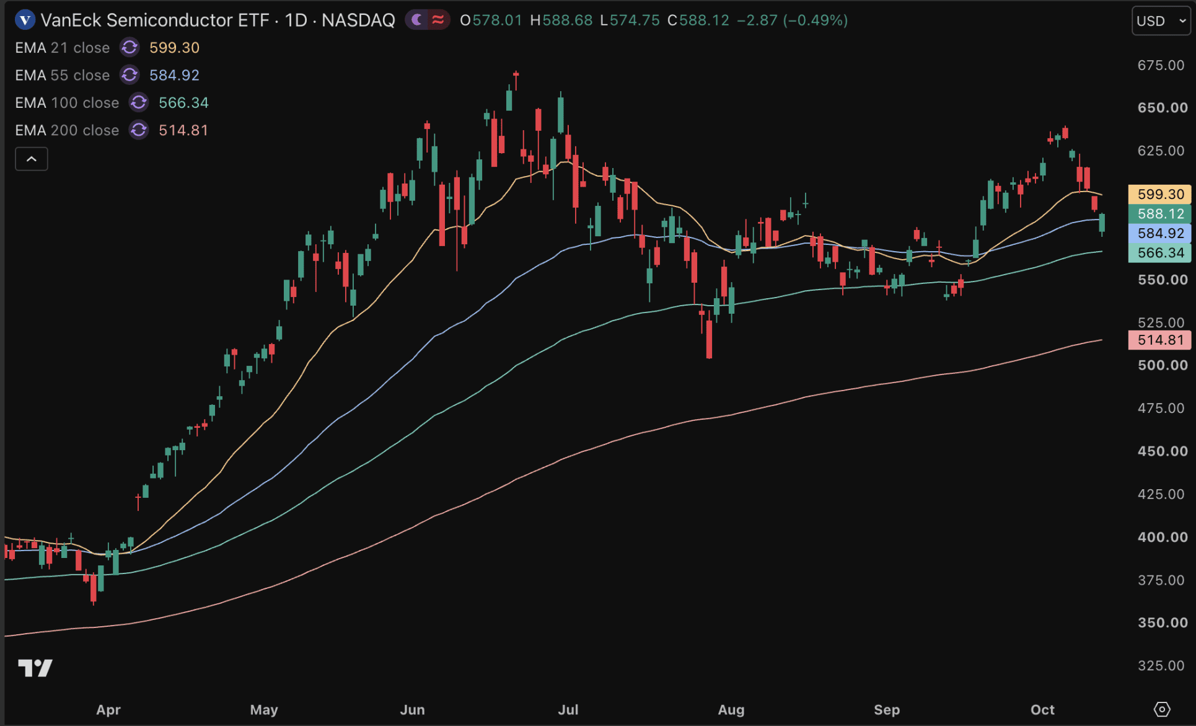Click refresh icon beside EMA 200 close
This screenshot has width=1196, height=726.
pos(139,130)
